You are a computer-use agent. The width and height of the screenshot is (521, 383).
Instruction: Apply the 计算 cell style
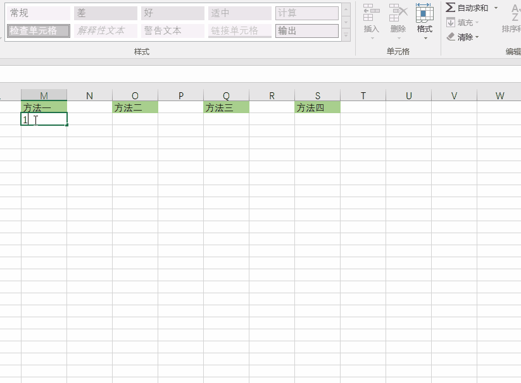click(306, 13)
